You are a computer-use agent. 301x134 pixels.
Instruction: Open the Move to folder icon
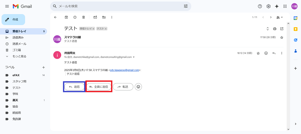[104, 17]
